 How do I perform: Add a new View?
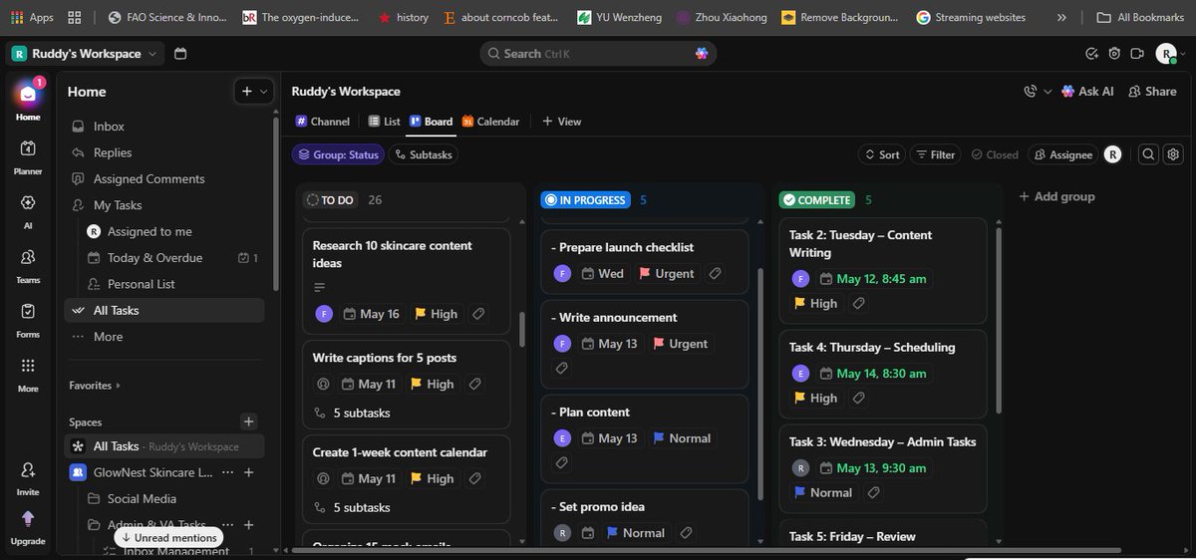click(x=561, y=122)
